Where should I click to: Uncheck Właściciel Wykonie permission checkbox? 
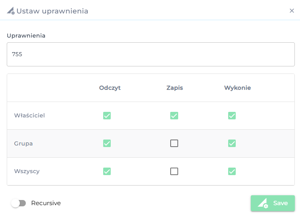coord(232,115)
